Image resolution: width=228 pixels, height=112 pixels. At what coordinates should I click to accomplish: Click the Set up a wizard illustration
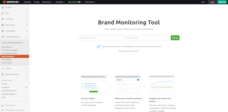click(x=93, y=85)
